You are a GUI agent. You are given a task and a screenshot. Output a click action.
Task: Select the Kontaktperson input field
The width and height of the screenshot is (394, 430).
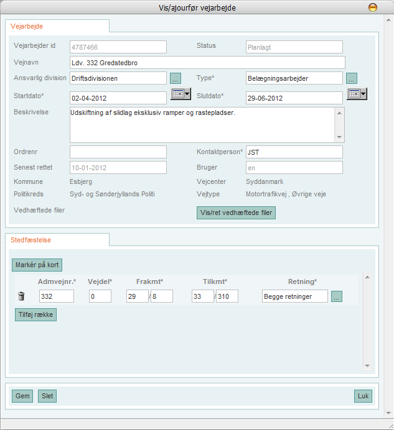coord(294,152)
